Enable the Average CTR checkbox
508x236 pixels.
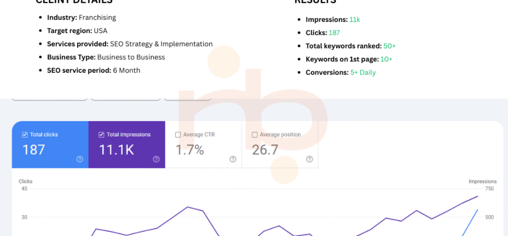[x=178, y=135]
